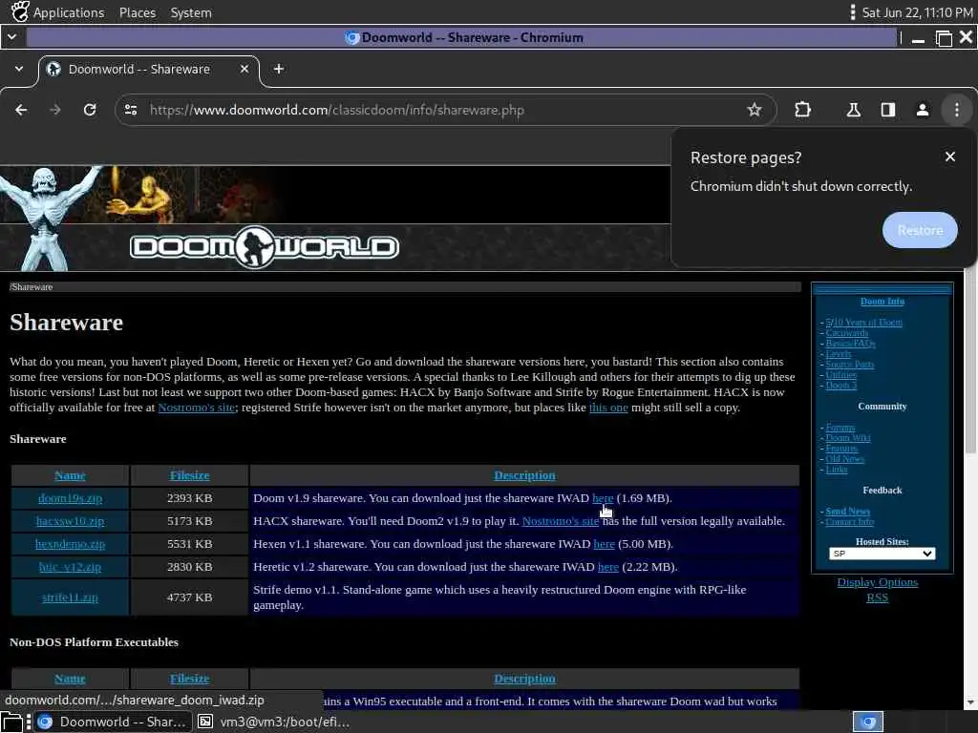
Task: Open the window menu arrow in title bar
Action: pos(11,37)
